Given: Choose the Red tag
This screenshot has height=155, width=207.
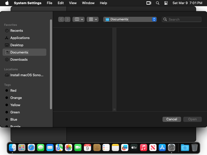Looking at the screenshot, I should point(13,90).
